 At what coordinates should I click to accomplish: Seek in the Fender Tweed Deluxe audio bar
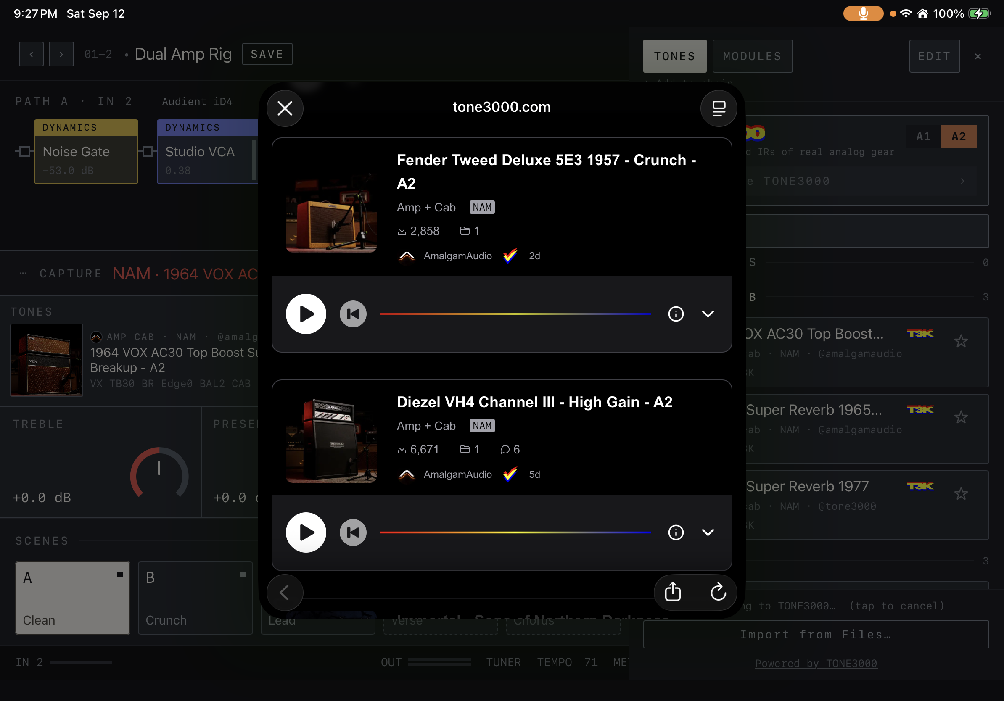pyautogui.click(x=515, y=314)
